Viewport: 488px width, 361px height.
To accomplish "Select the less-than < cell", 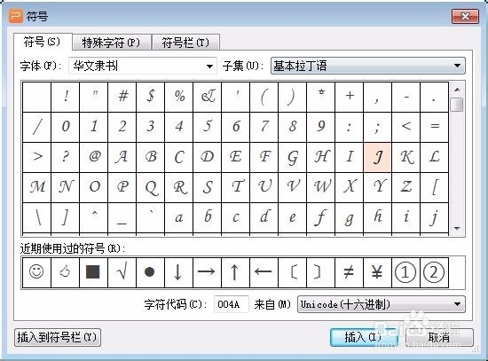I will click(x=405, y=127).
